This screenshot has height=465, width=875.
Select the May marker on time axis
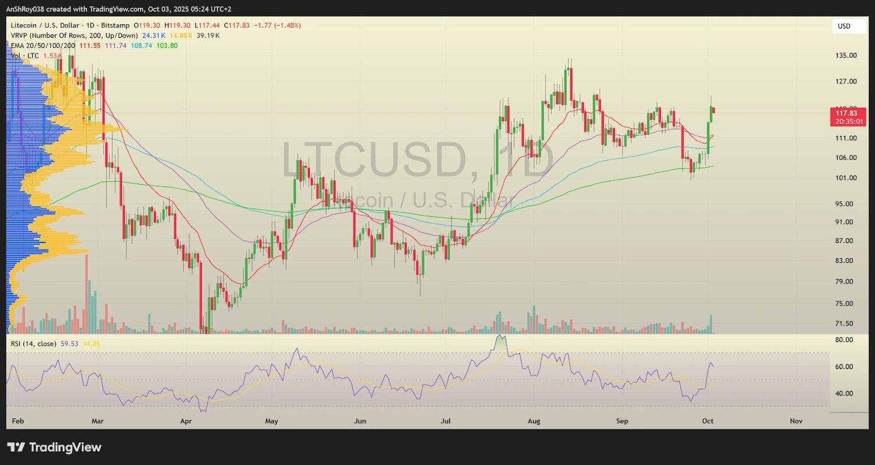tap(271, 421)
